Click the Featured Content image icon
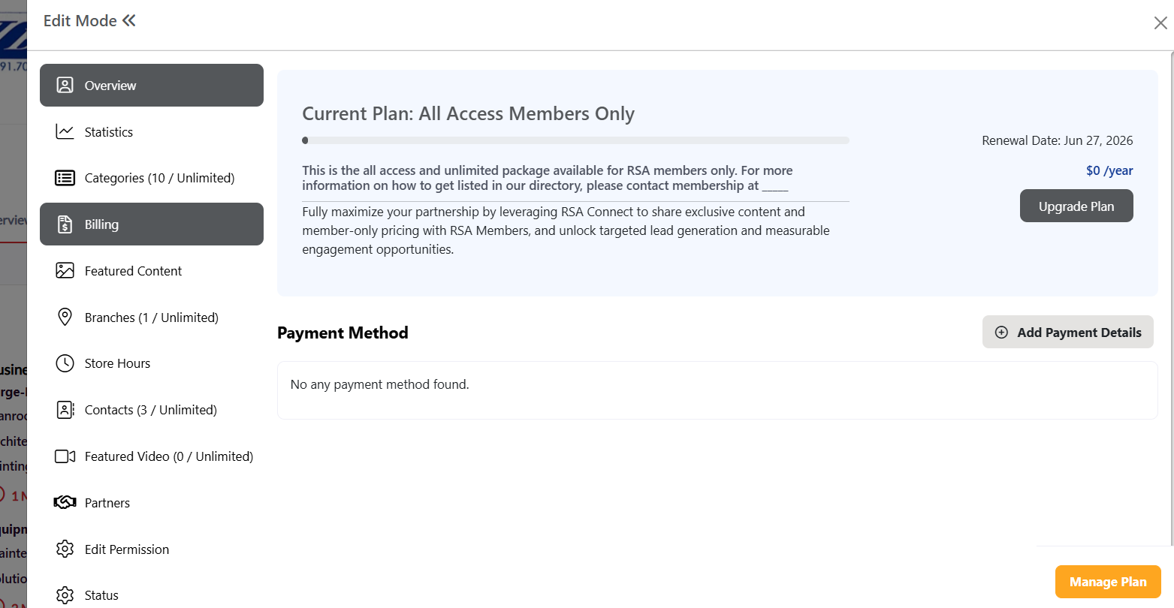This screenshot has width=1174, height=608. (x=65, y=271)
